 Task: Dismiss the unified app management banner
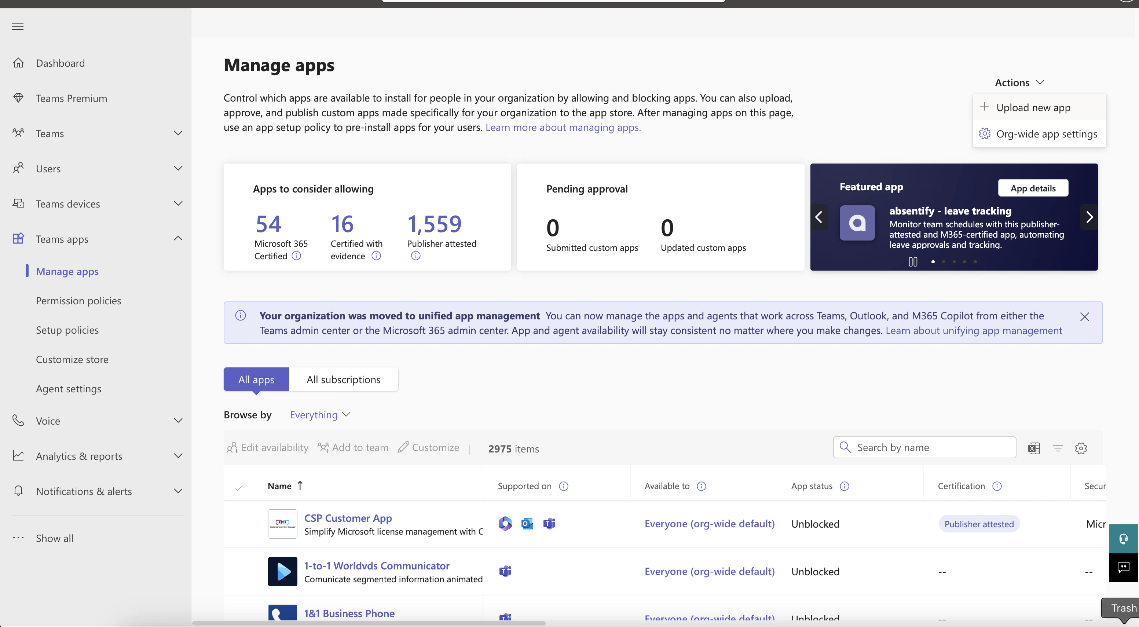(1084, 316)
